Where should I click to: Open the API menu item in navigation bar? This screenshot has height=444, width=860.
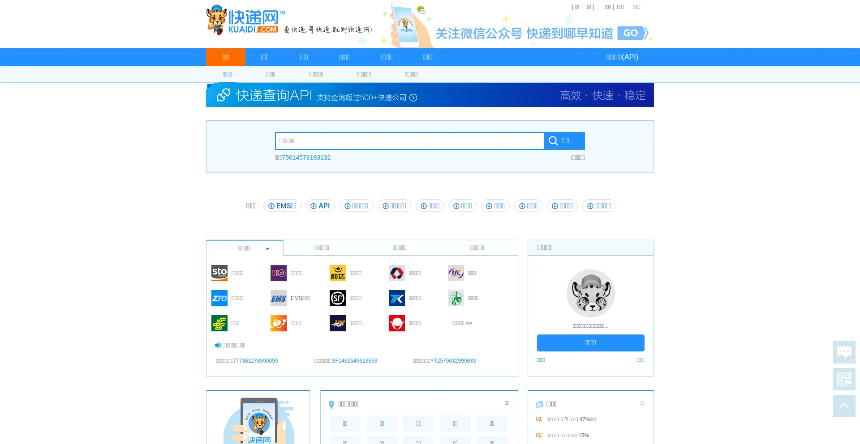coord(622,57)
